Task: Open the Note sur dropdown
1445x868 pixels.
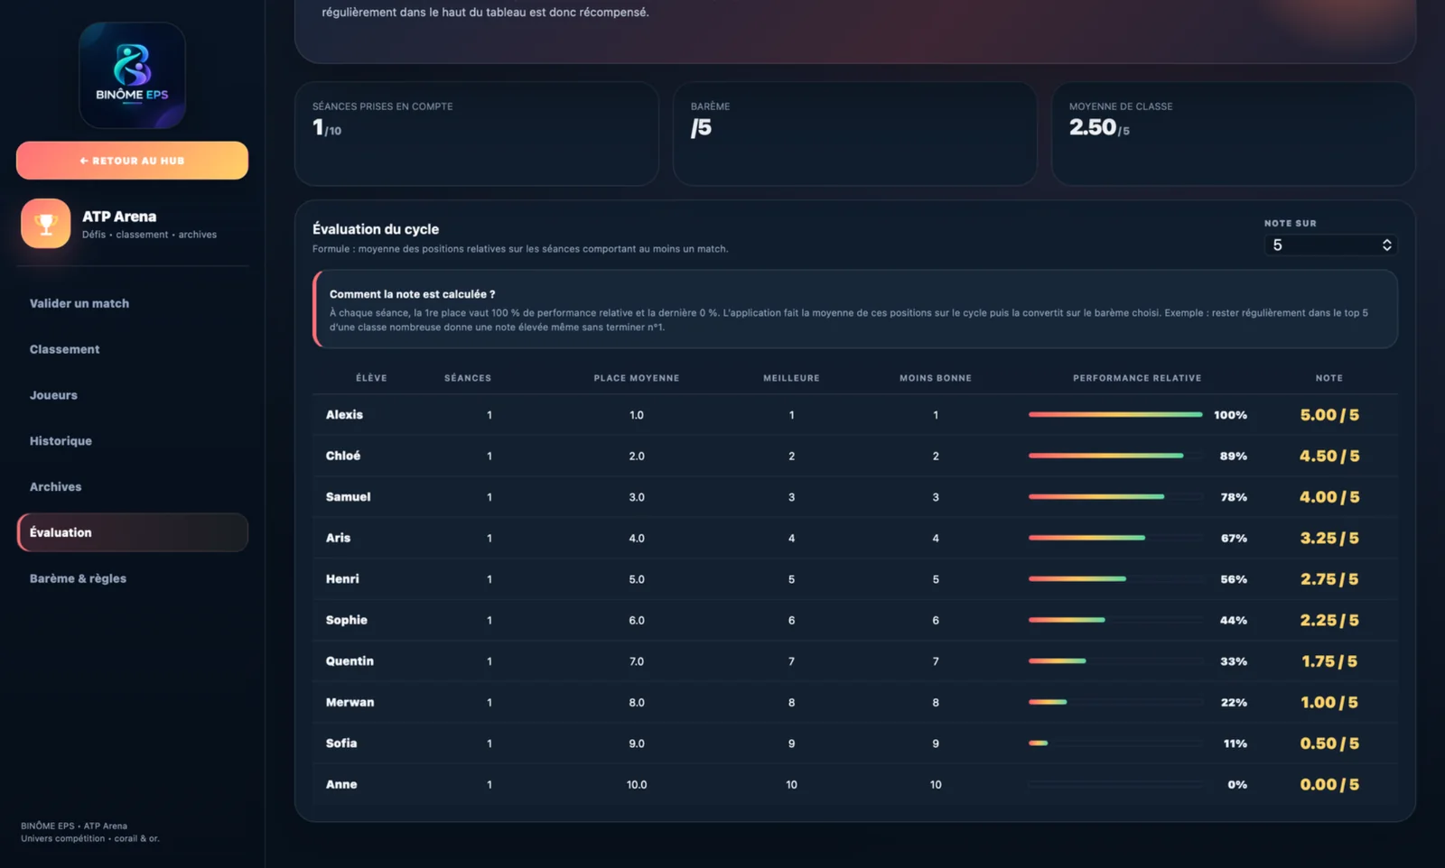Action: (x=1330, y=245)
